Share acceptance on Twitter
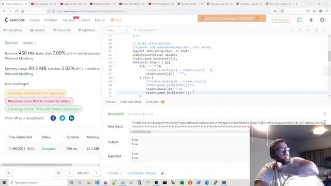Viewport: 331px width, 186px height. pos(62,118)
